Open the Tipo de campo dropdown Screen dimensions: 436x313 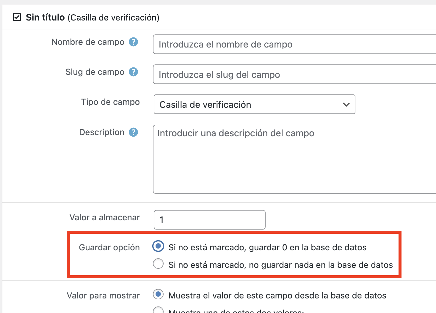point(255,104)
